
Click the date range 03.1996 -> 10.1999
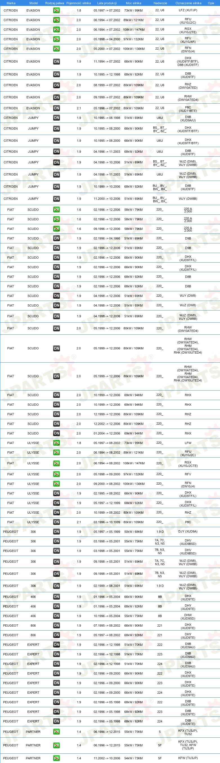(x=107, y=522)
